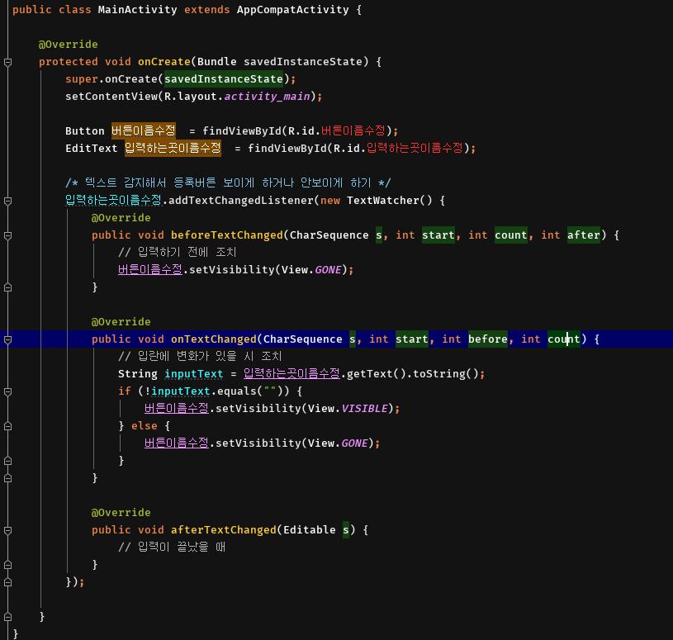Click highlighted variable 입력하는곳이름수정 in EditText declaration
Viewport: 673px width, 640px height.
(173, 148)
